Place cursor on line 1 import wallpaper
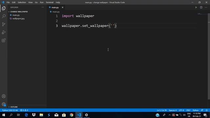 [78, 16]
